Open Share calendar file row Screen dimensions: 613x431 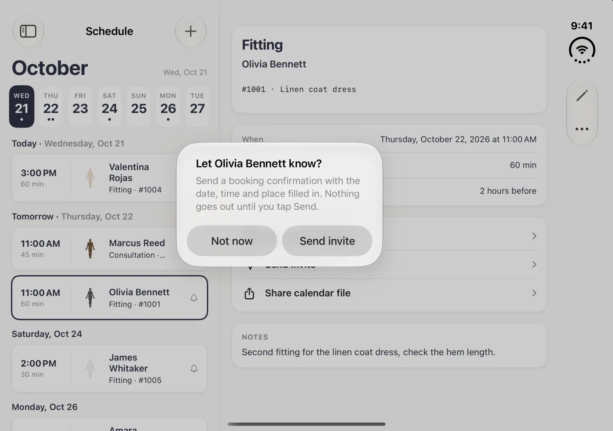coord(389,293)
